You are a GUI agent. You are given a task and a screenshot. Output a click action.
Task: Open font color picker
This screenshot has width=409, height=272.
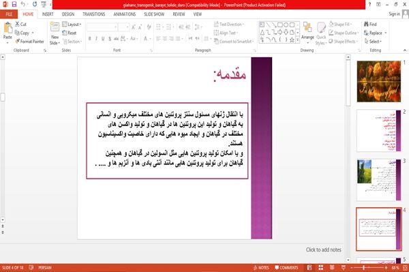pos(146,39)
